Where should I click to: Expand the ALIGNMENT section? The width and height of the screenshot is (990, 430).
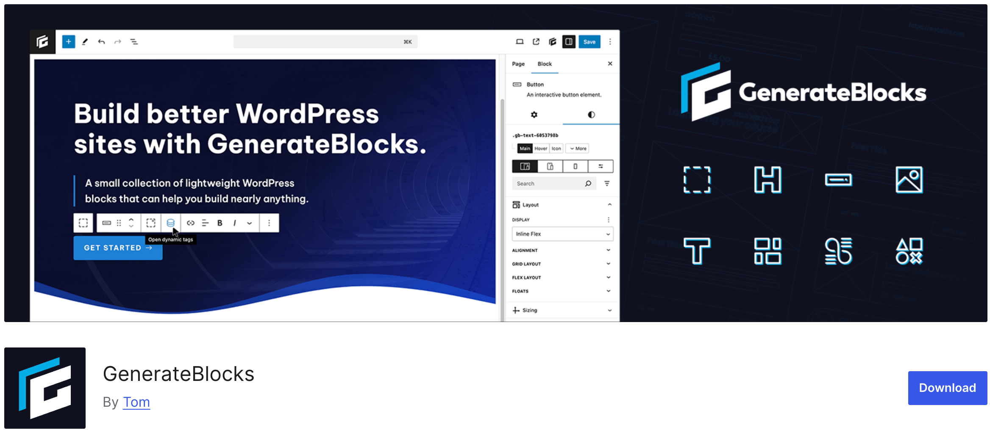(562, 251)
